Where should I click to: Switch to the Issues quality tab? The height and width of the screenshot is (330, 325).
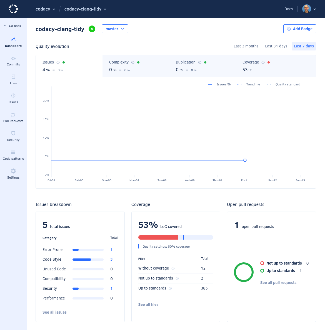(69, 66)
